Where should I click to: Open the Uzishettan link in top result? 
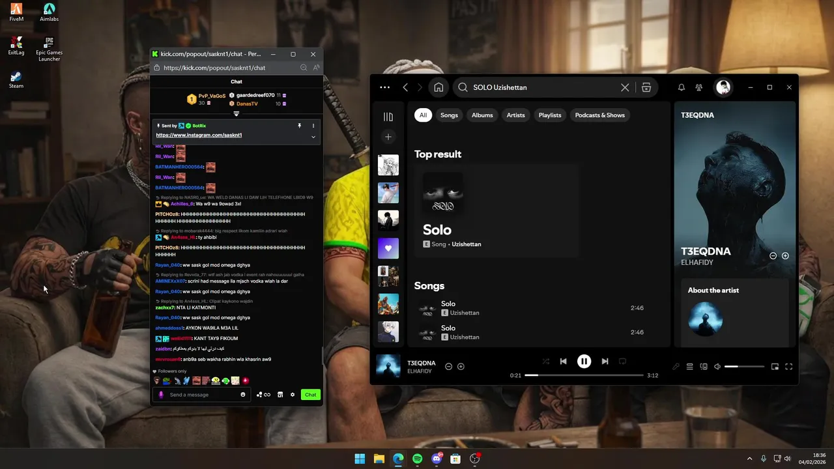(x=467, y=244)
